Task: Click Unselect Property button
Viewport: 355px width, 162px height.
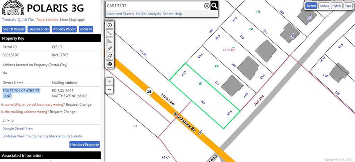Action: coord(85,145)
